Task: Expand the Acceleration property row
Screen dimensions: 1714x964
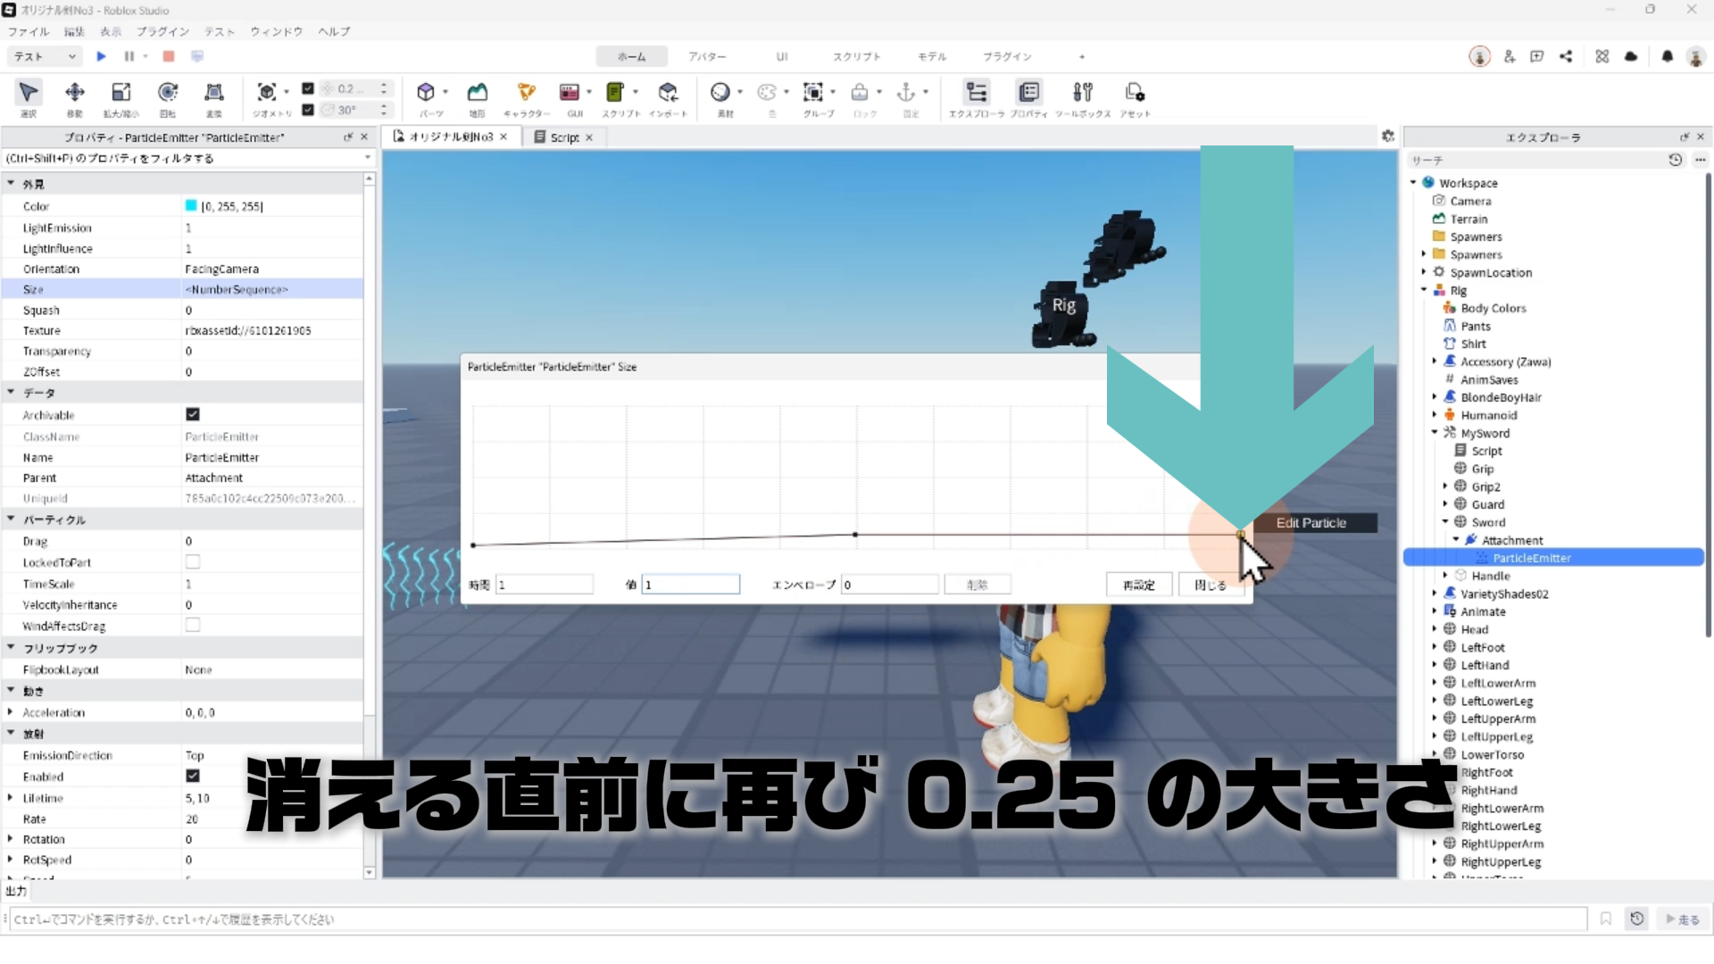Action: click(x=10, y=712)
